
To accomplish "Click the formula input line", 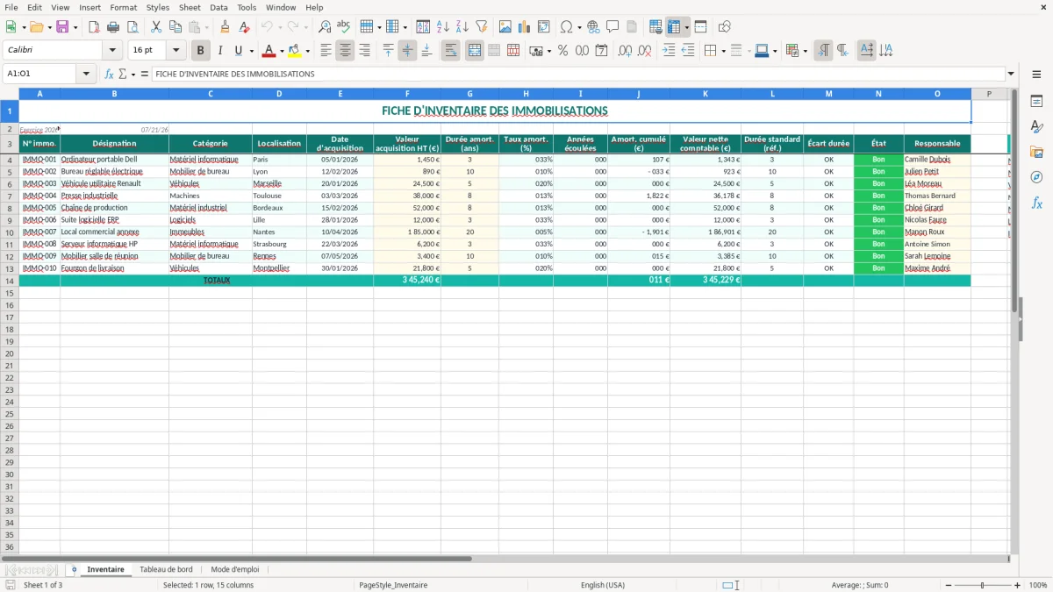I will click(578, 75).
